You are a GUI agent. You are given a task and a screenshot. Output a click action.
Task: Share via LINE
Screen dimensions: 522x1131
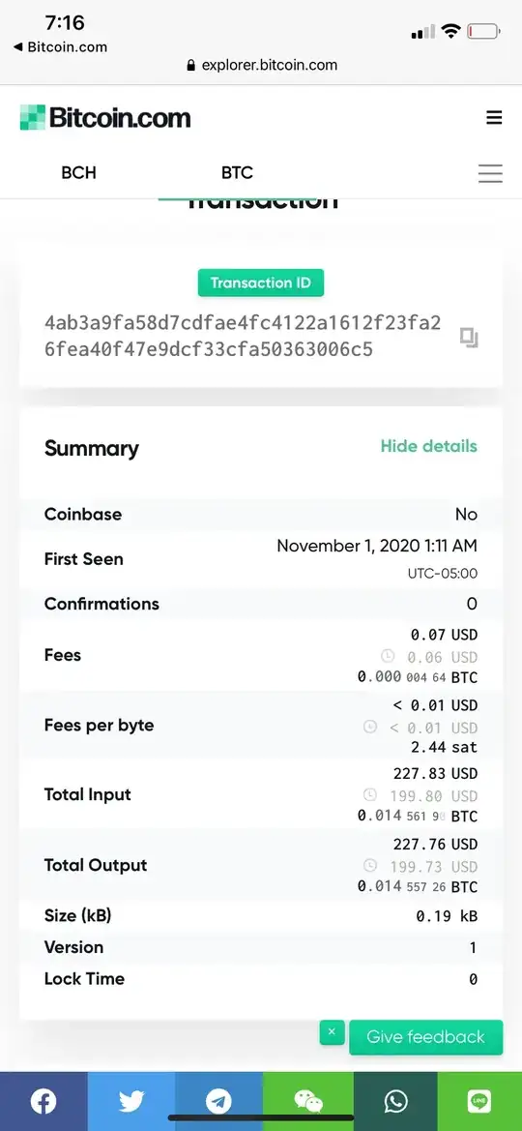[479, 1101]
